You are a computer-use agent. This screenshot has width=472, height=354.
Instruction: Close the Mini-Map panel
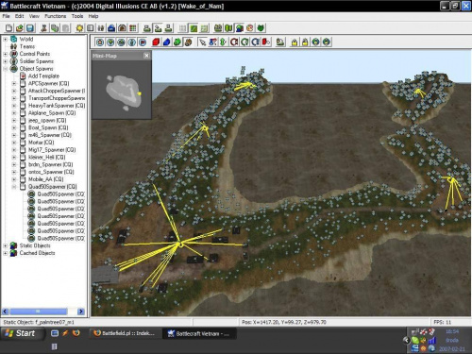pyautogui.click(x=146, y=56)
